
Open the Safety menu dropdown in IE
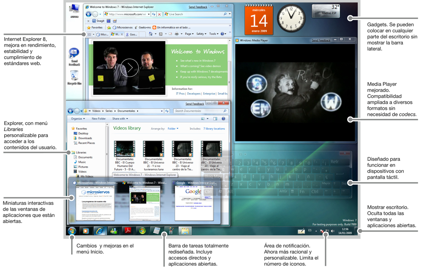coord(201,34)
